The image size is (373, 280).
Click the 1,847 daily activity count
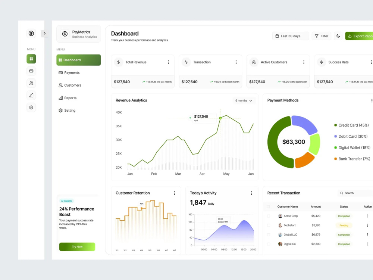click(198, 203)
